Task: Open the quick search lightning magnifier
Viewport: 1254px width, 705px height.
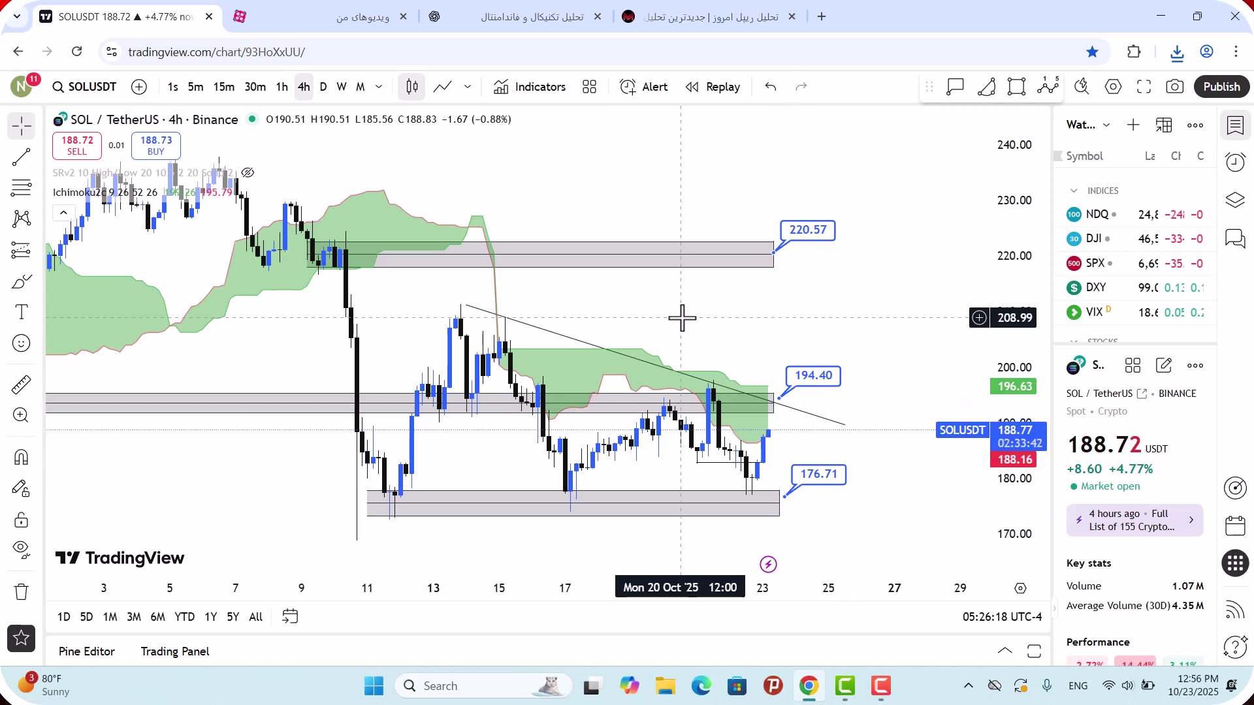Action: 1082,87
